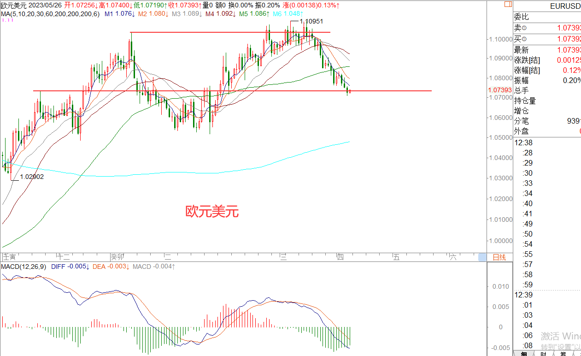581x356 pixels.
Task: Click the 委比 row in quote panel
Action: coord(547,17)
